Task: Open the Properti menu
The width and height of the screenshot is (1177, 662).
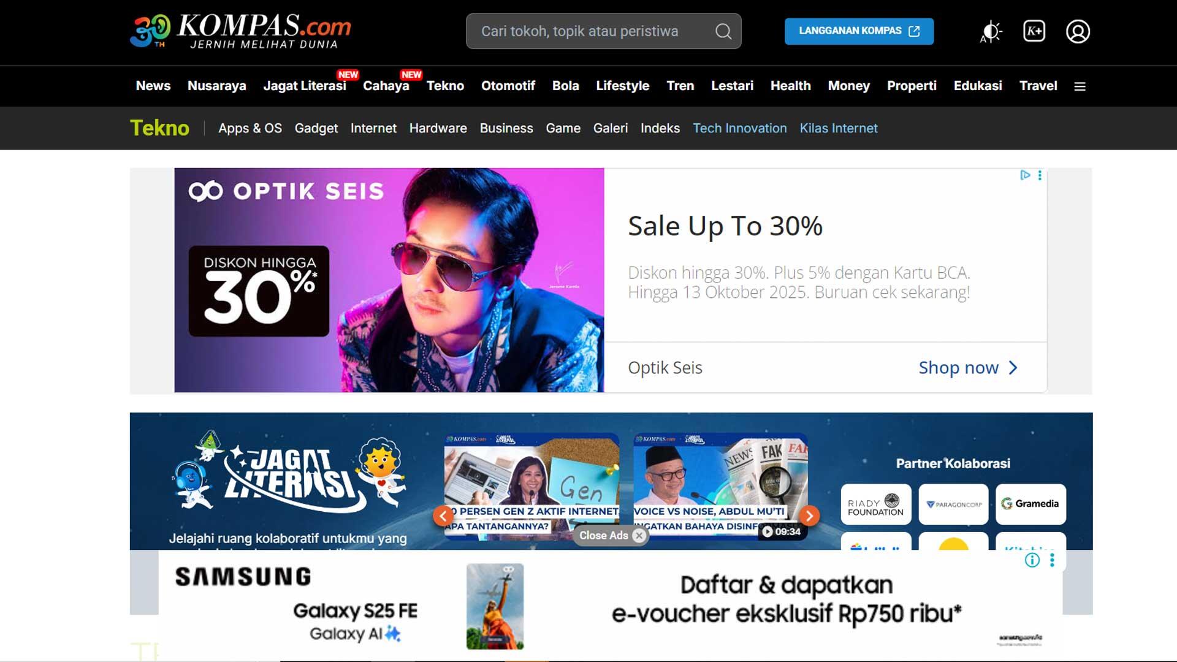Action: point(912,86)
